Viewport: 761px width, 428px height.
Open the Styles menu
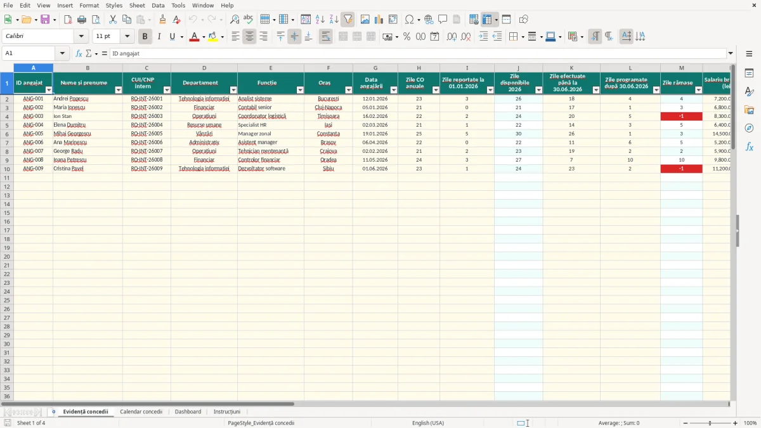114,5
